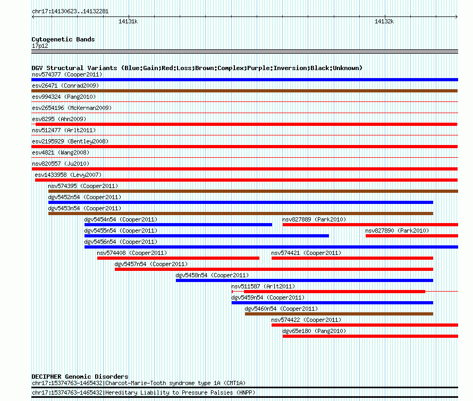Select the esv26471 (Conrad2009) brown bar
The width and height of the screenshot is (473, 401).
tap(244, 91)
